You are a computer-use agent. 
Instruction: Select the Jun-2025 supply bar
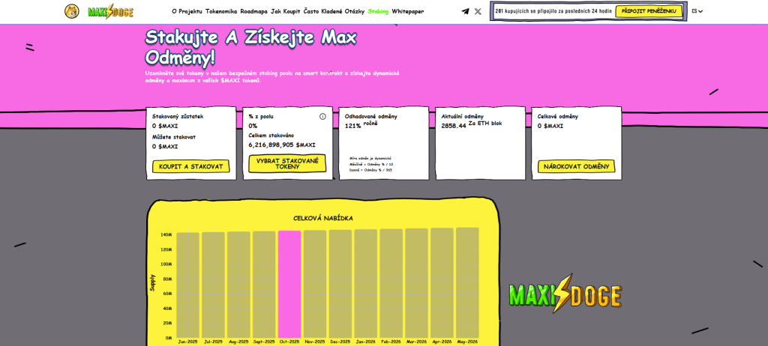click(x=187, y=285)
